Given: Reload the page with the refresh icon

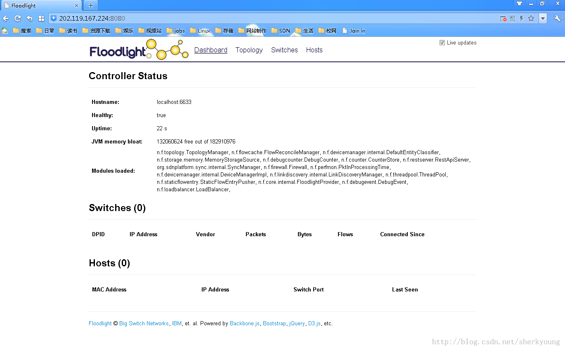Looking at the screenshot, I should pos(17,19).
